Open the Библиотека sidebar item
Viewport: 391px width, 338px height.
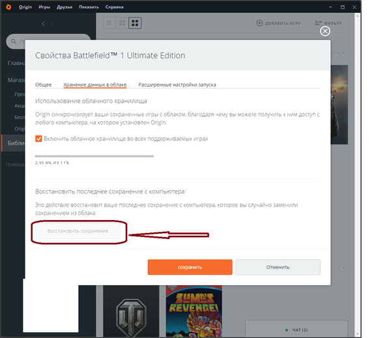coord(14,143)
